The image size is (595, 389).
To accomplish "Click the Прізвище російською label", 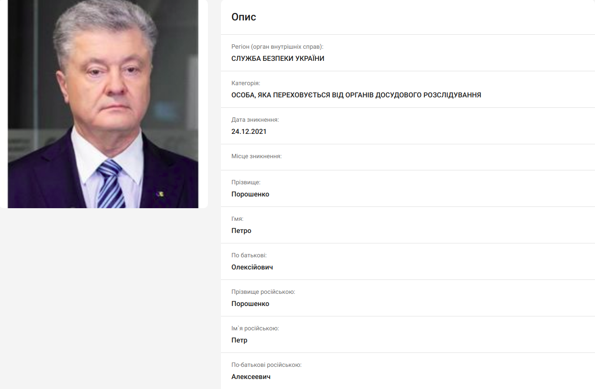I will click(263, 292).
